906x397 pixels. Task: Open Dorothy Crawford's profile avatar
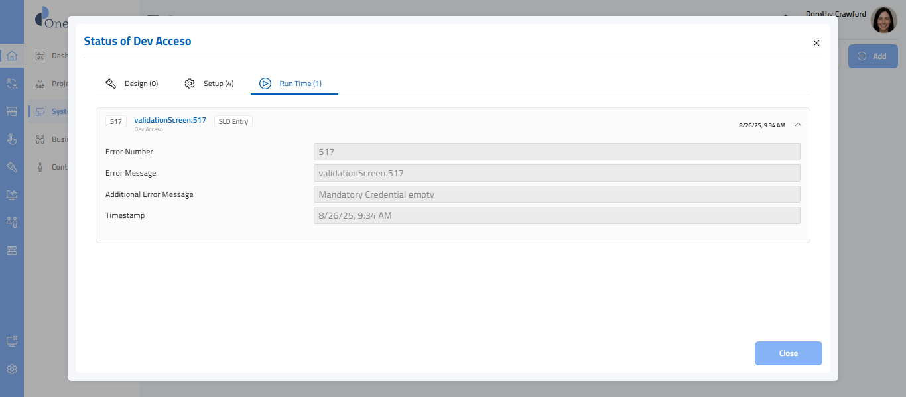[883, 21]
